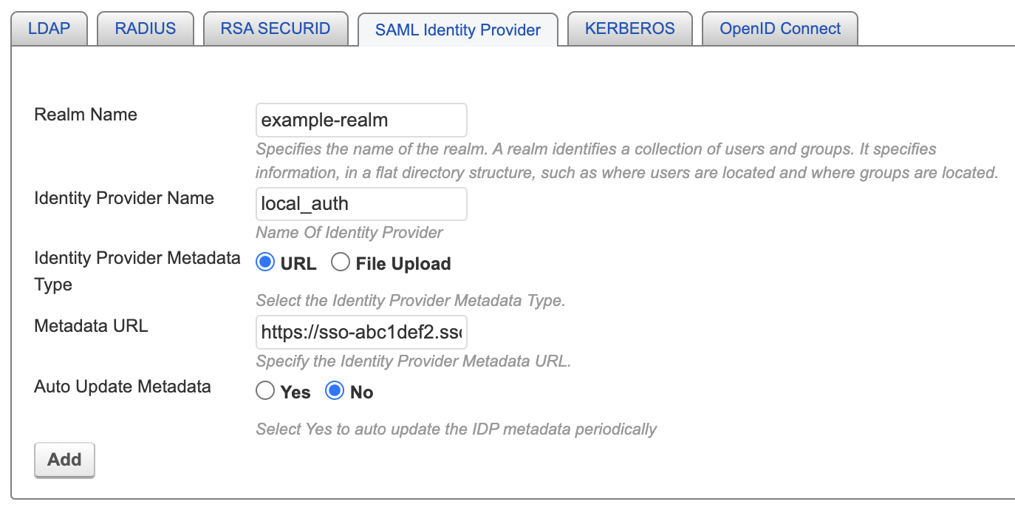Select No for Auto Update Metadata
The image size is (1015, 510).
pyautogui.click(x=335, y=390)
